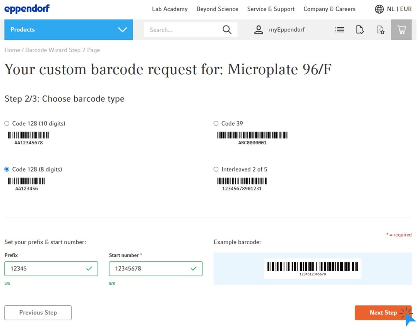Viewport: 418px width, 327px height.
Task: Focus the Prefix input field
Action: coord(46,269)
